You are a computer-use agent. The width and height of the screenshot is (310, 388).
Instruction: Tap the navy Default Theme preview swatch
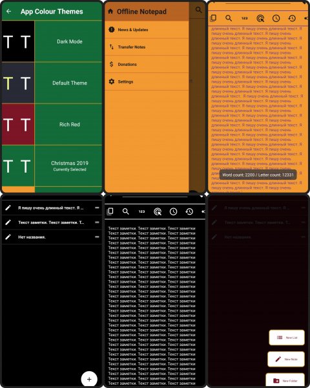[18, 83]
